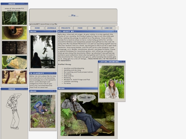Maximize the line sketch IMAGE window
Image resolution: width=186 pixels, height=139 pixels.
pos(25,89)
